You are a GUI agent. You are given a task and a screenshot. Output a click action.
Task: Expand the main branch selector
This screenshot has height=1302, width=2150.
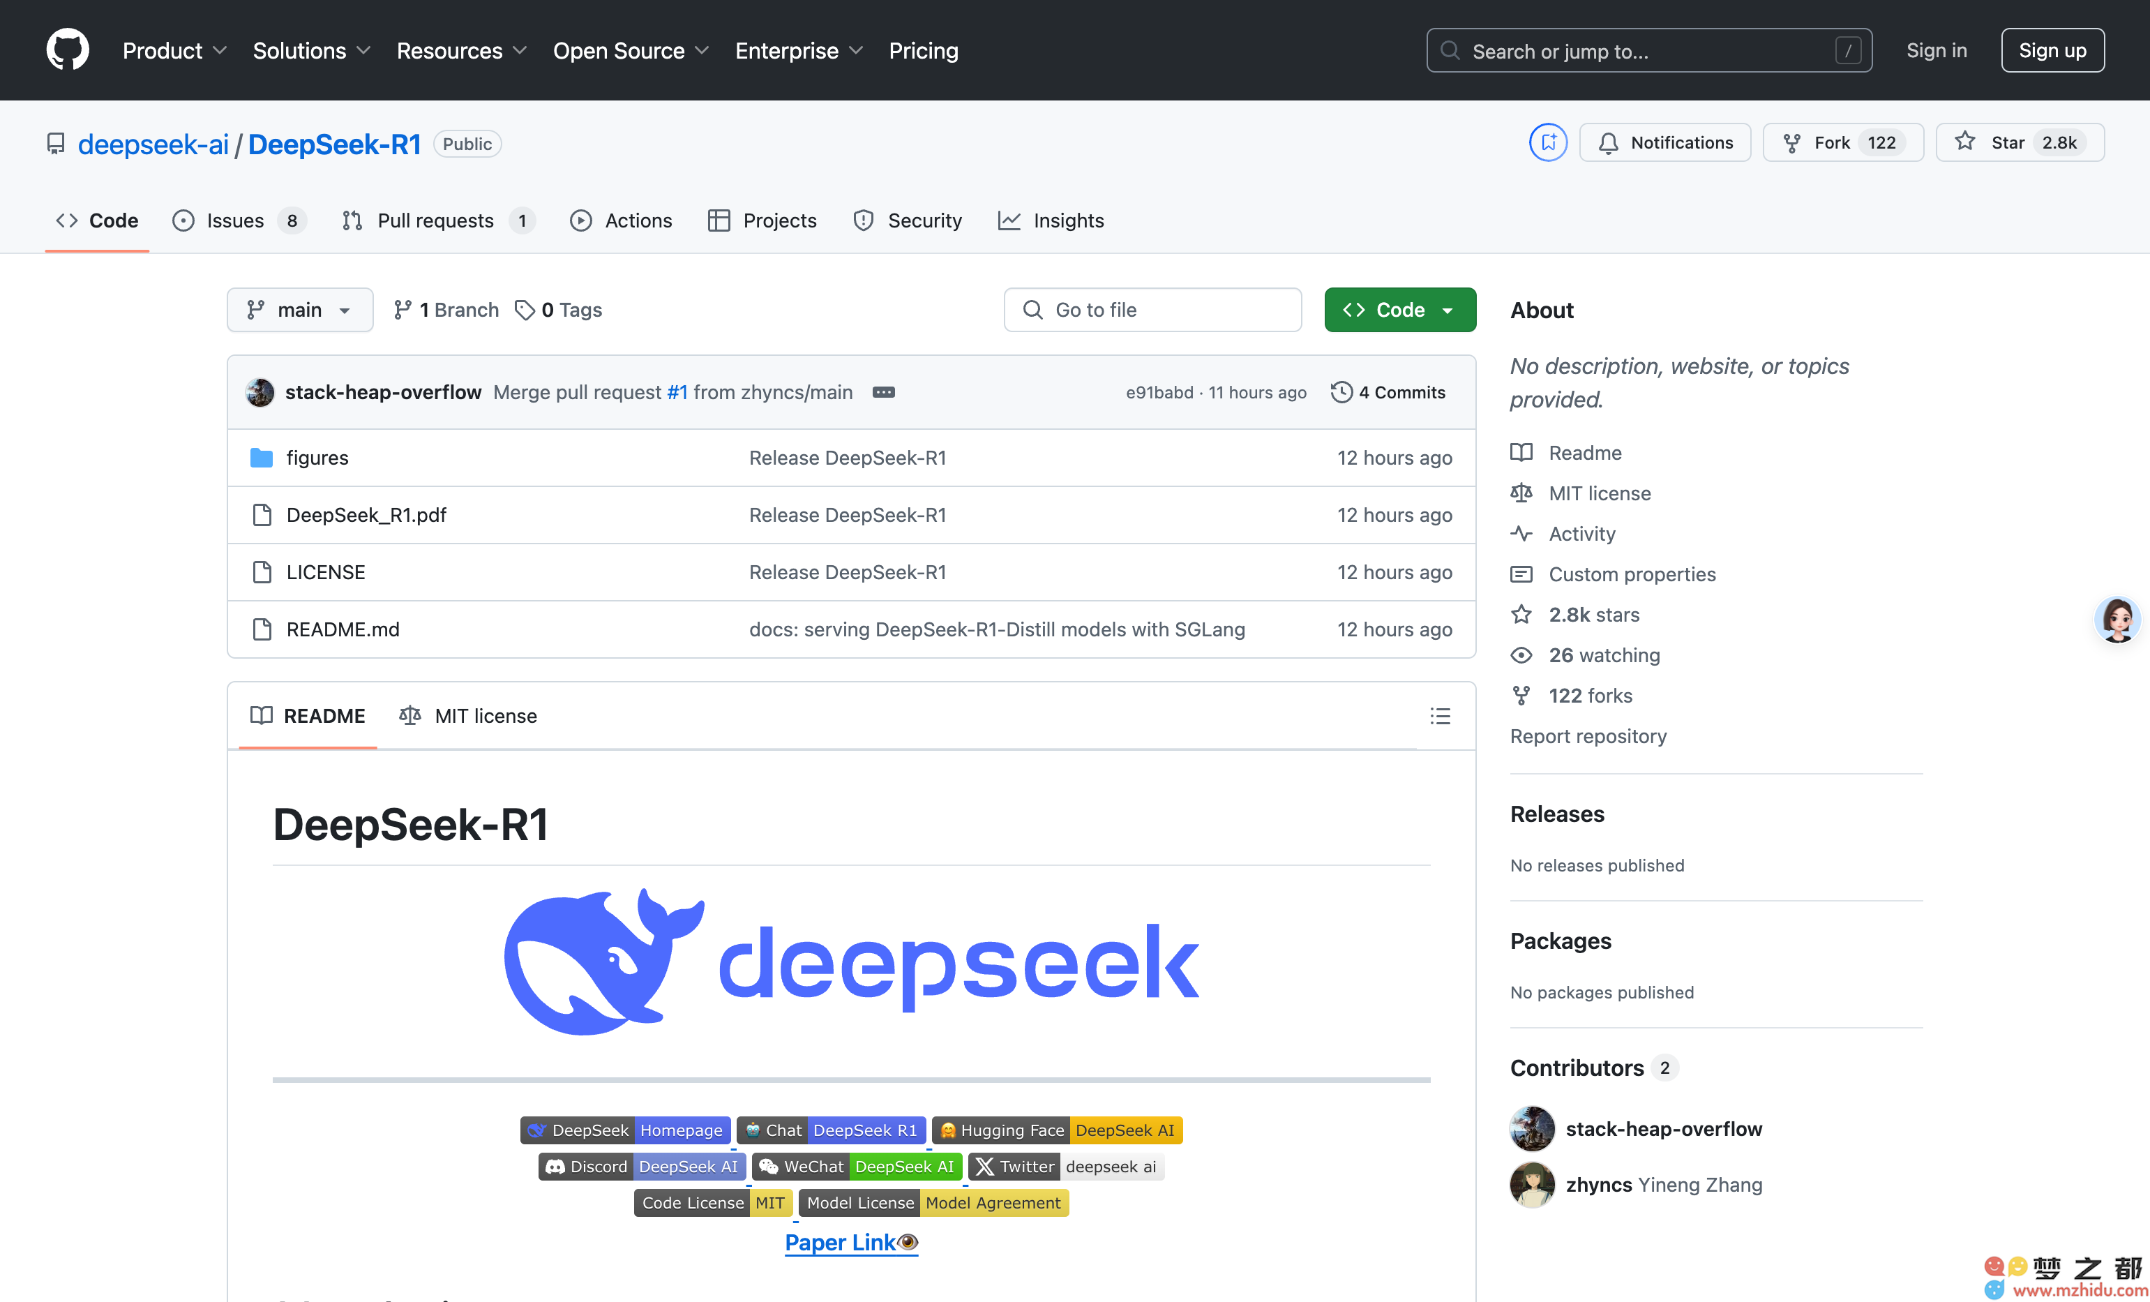pos(299,310)
